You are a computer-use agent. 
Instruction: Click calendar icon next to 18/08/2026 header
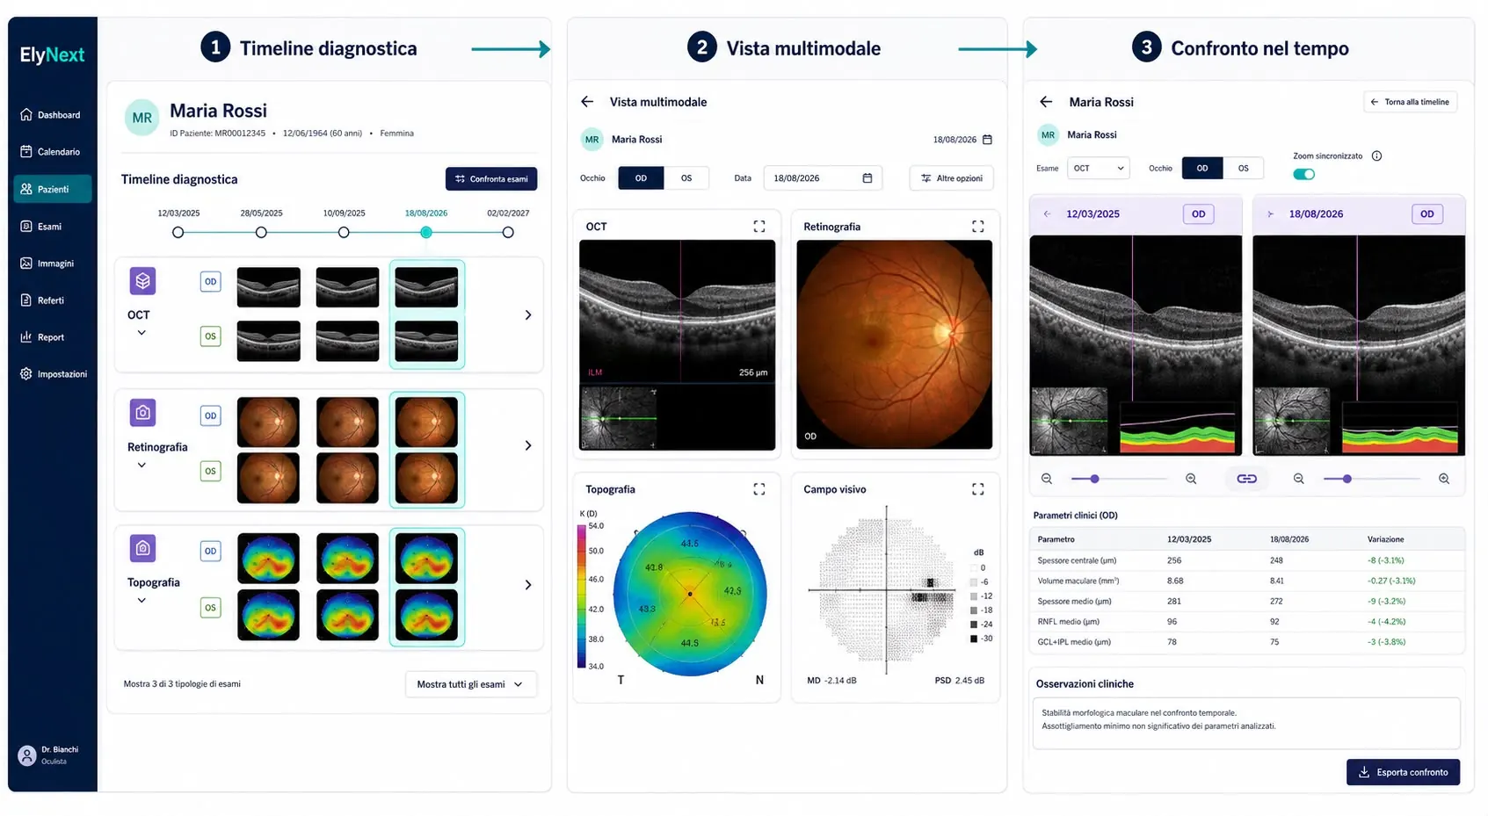coord(987,140)
